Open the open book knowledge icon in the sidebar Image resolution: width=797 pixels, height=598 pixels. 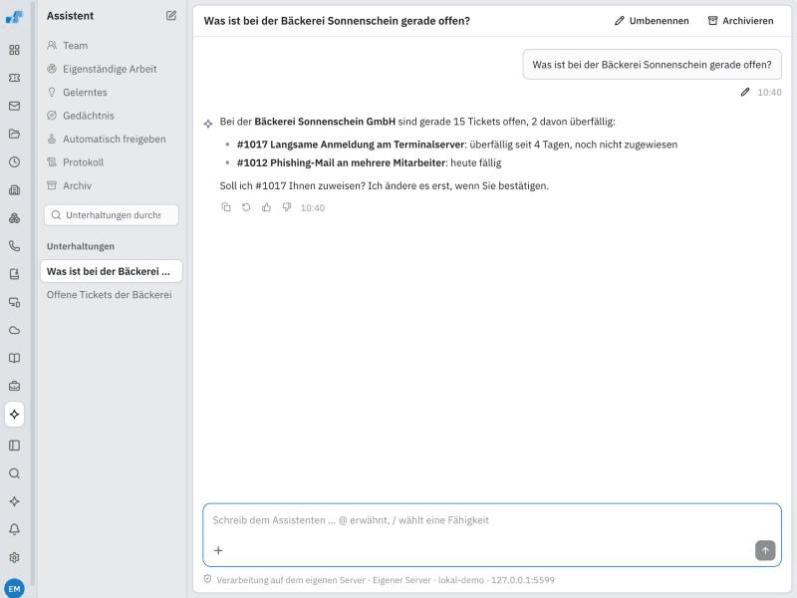[x=14, y=358]
